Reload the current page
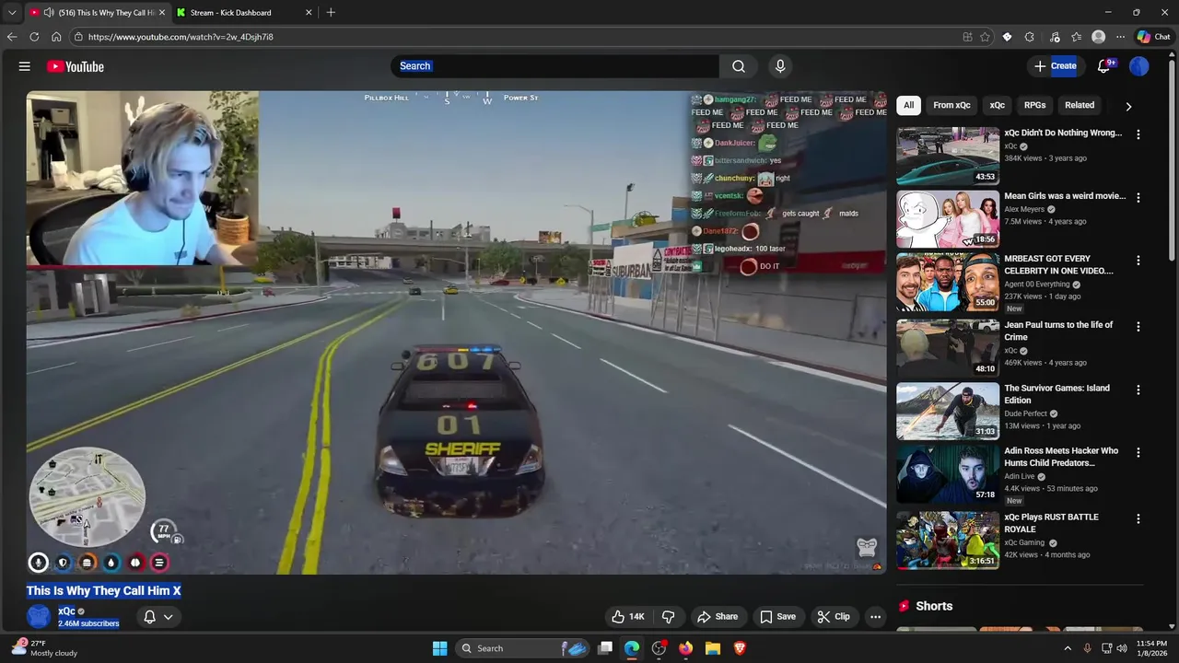 [x=34, y=37]
